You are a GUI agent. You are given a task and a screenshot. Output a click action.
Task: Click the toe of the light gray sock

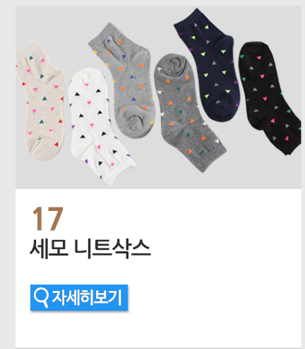(133, 126)
